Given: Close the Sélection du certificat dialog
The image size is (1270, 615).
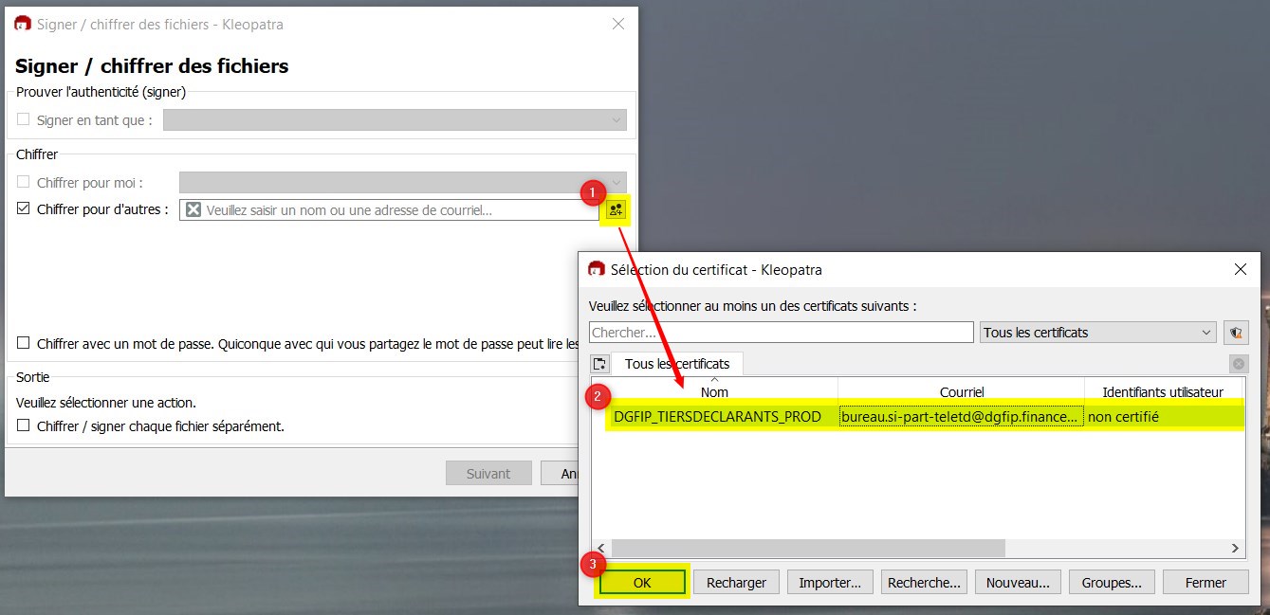Looking at the screenshot, I should [x=1240, y=269].
